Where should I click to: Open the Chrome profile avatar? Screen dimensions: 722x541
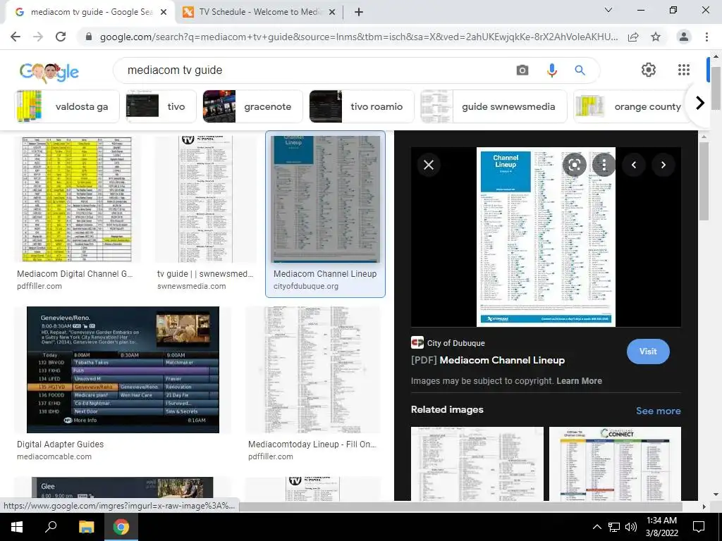point(684,37)
